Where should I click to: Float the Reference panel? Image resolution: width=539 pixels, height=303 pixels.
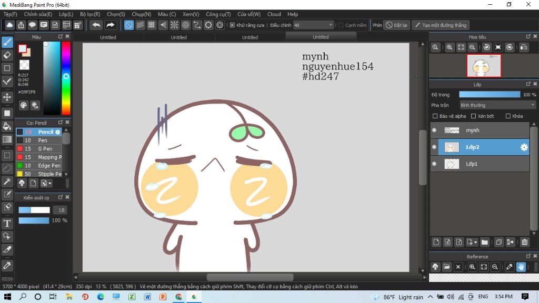coord(528,256)
